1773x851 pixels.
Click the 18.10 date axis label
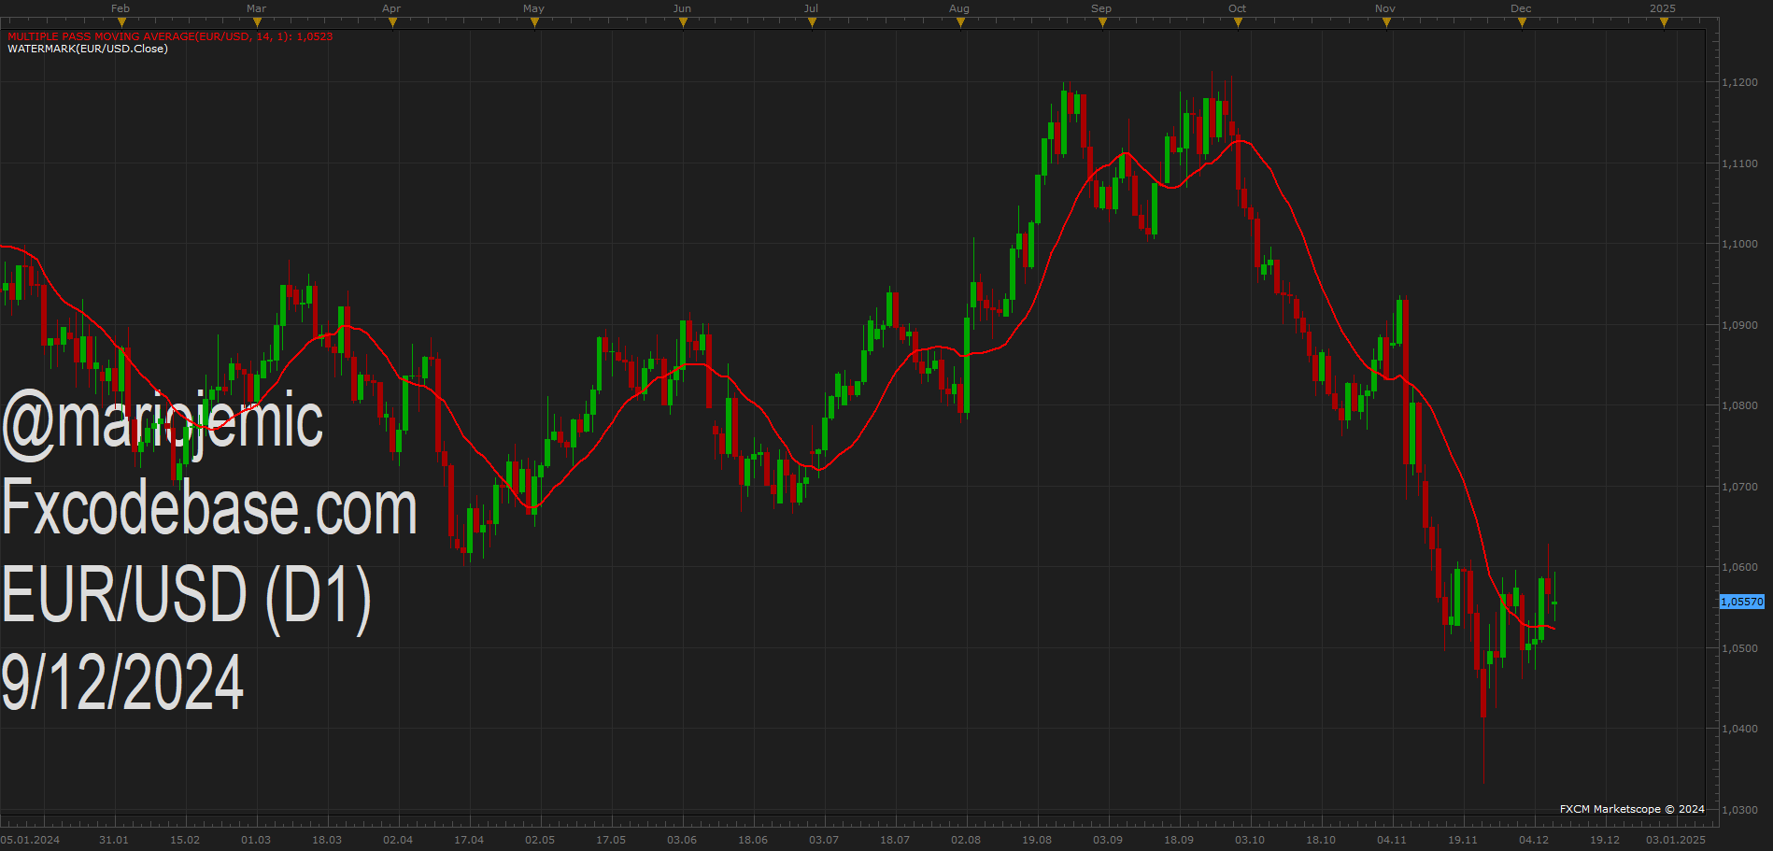pyautogui.click(x=1321, y=840)
